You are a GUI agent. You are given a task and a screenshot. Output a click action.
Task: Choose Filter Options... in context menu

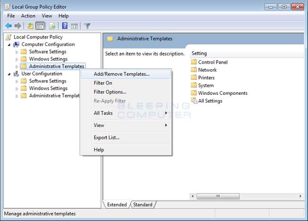(126, 92)
